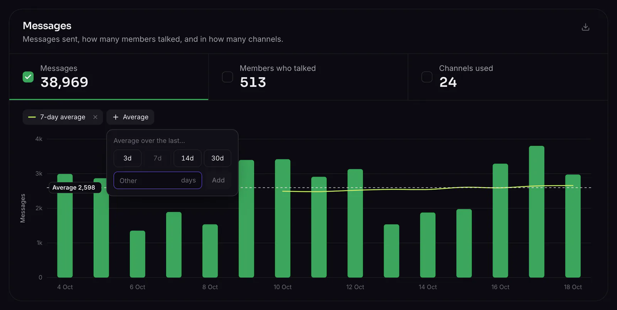This screenshot has height=310, width=617.
Task: Select the 16 Oct bar
Action: (x=500, y=221)
